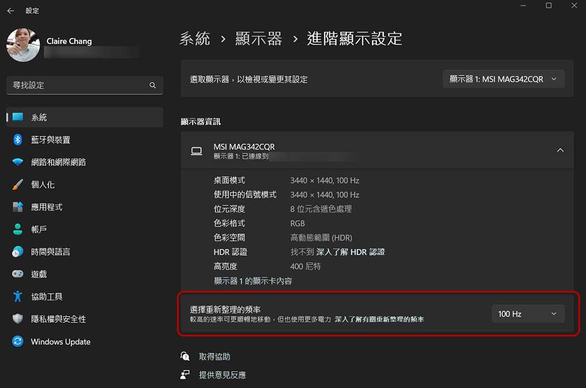This screenshot has height=388, width=586.
Task: Select the gaming (遊戲) controller icon
Action: click(x=18, y=274)
